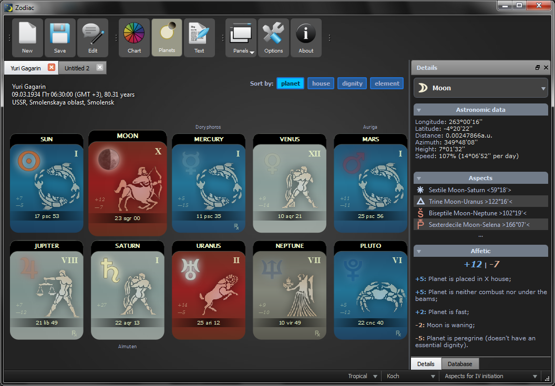This screenshot has width=555, height=386.
Task: Sort cards by house
Action: (x=321, y=84)
